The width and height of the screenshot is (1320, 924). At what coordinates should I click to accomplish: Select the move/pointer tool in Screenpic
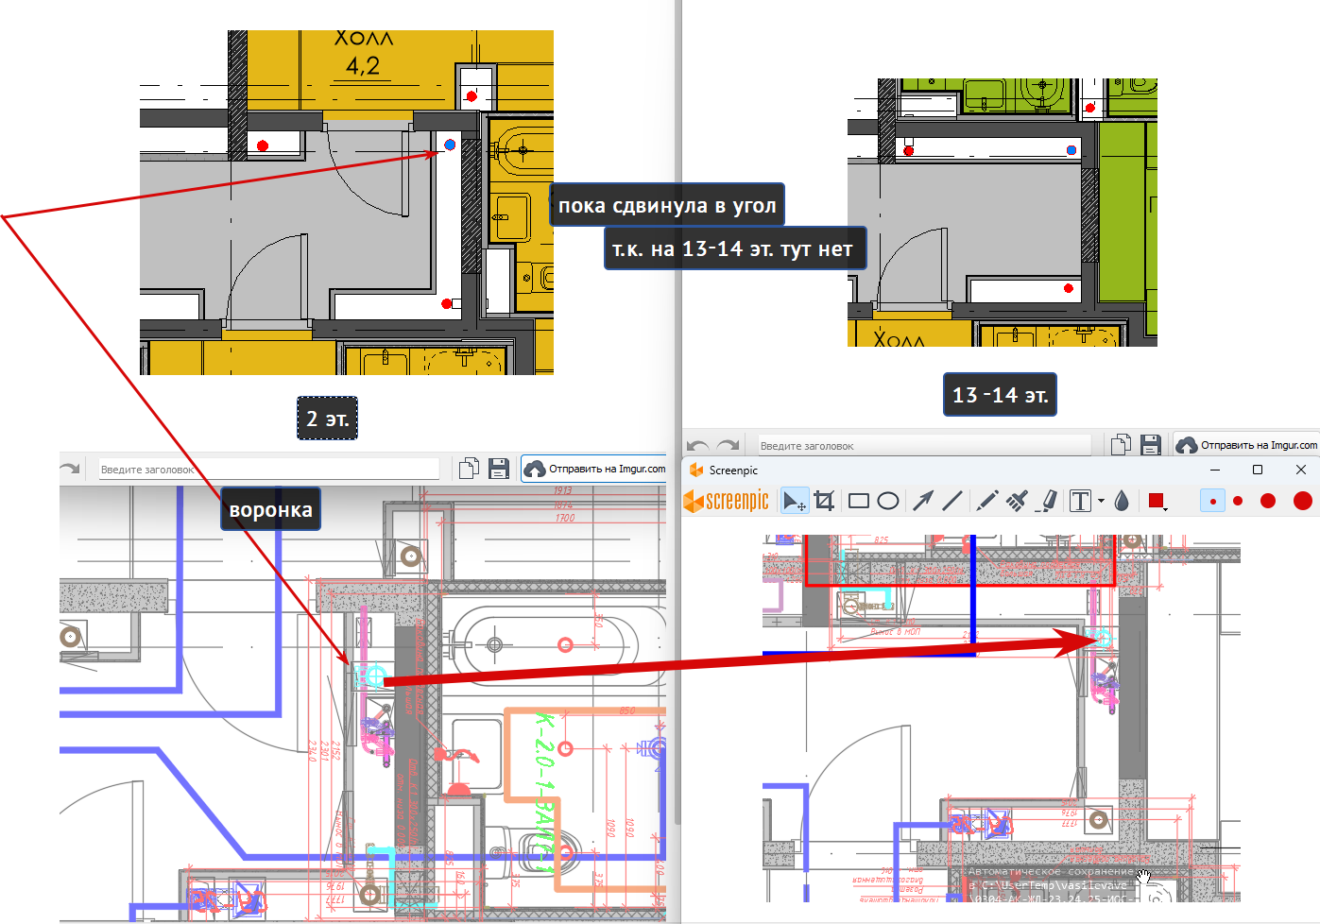[795, 501]
